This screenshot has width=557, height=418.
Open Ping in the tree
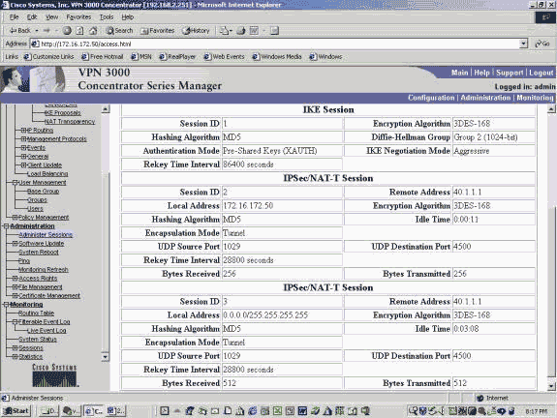(x=24, y=261)
